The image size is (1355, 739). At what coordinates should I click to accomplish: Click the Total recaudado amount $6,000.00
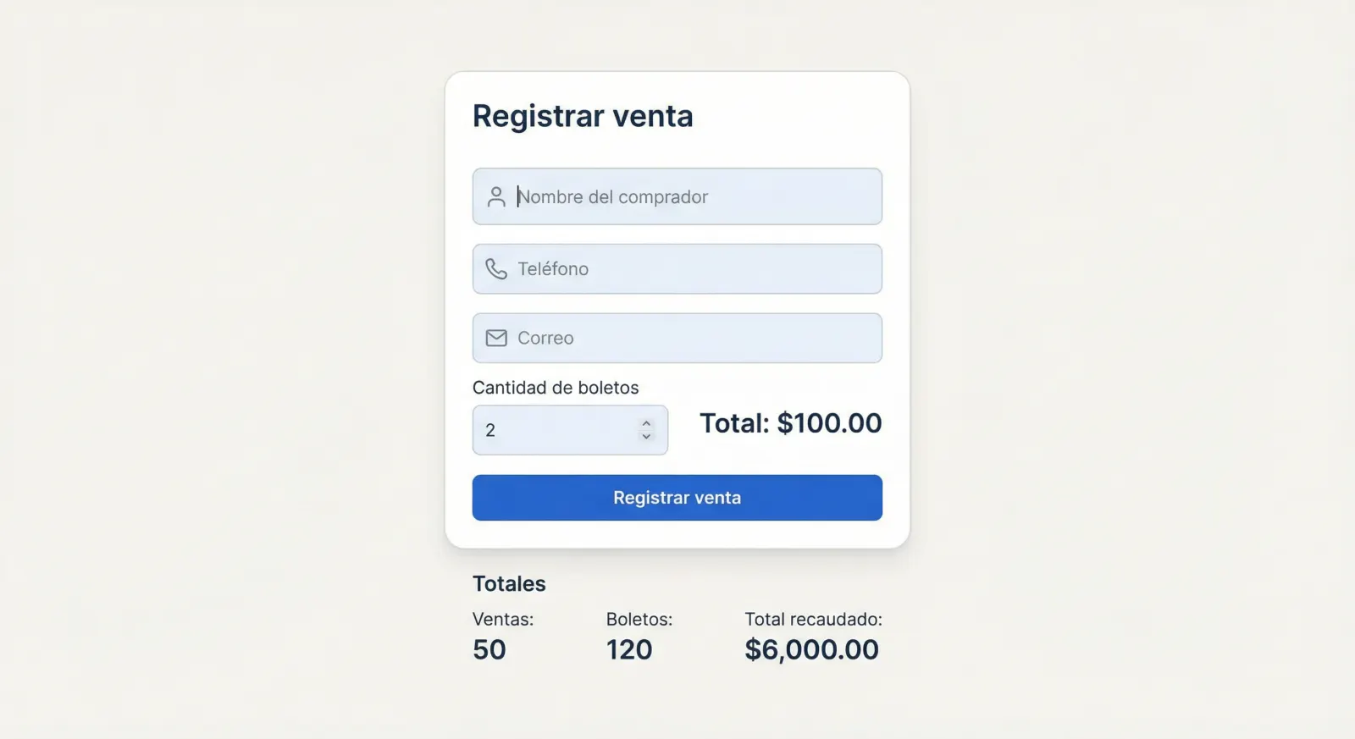click(x=811, y=649)
